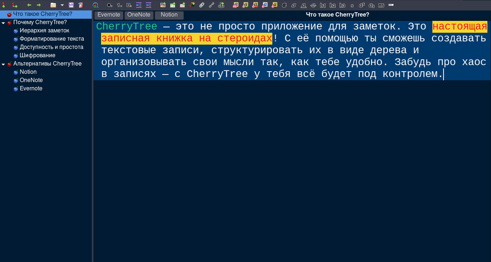Collapse the Почему CherryTree? node
The image size is (491, 262).
[3, 23]
